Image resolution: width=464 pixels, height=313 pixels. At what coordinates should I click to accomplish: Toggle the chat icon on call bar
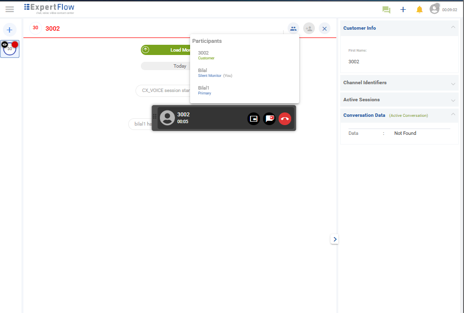[270, 119]
